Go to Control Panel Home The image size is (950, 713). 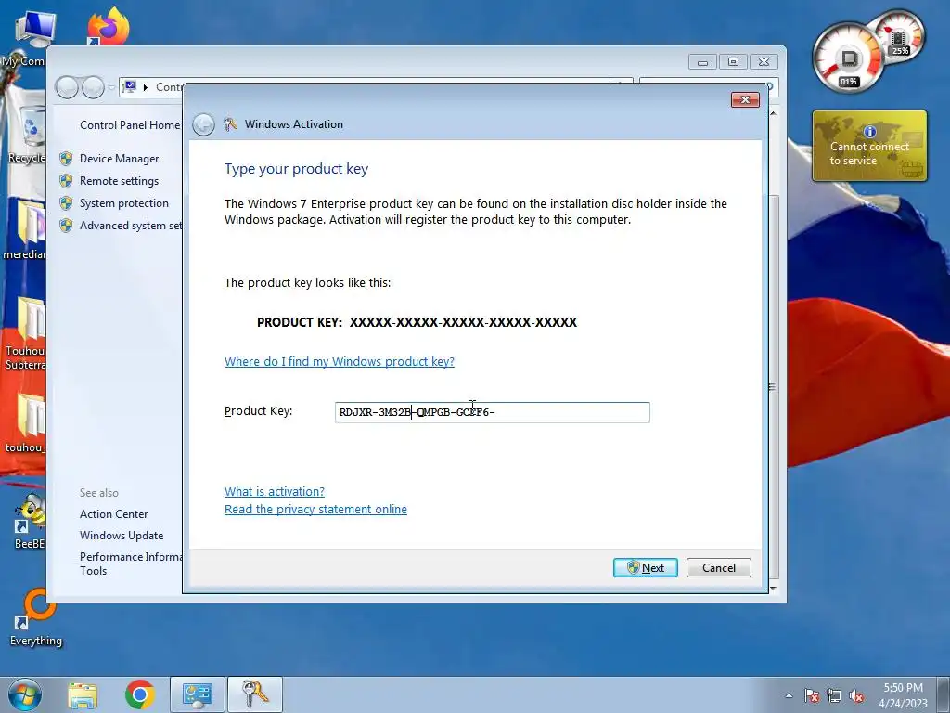(130, 125)
